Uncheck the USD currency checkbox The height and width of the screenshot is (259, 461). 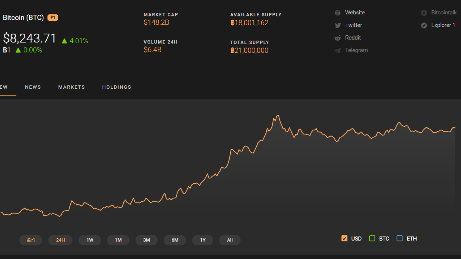[344, 238]
